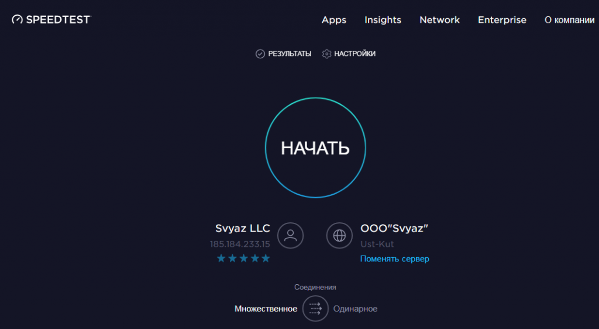The height and width of the screenshot is (329, 599).
Task: Rate the provider with second star
Action: pos(232,258)
